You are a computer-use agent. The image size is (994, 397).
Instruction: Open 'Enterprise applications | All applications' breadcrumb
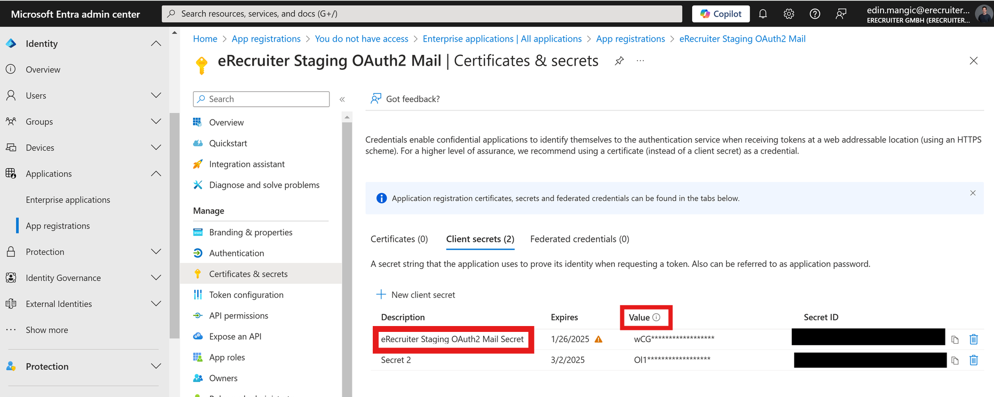[x=502, y=39]
